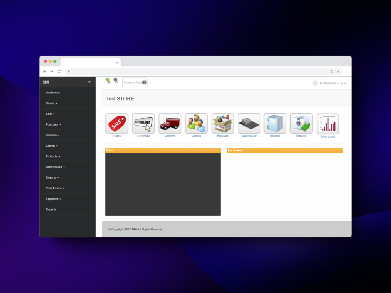Click the gray chat notification icon
This screenshot has height=293, width=391.
116,81
